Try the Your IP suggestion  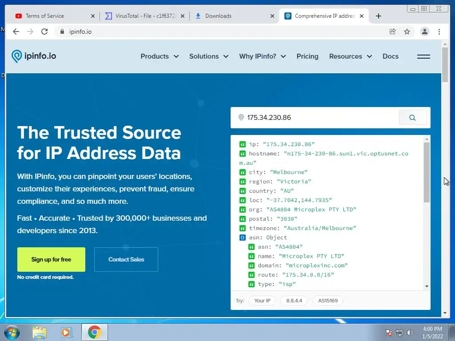tap(262, 301)
